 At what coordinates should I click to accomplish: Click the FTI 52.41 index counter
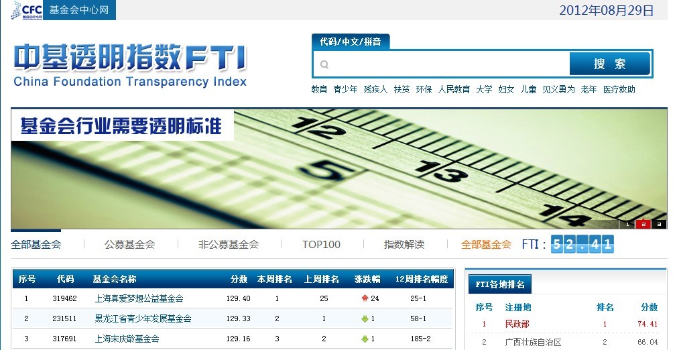582,245
